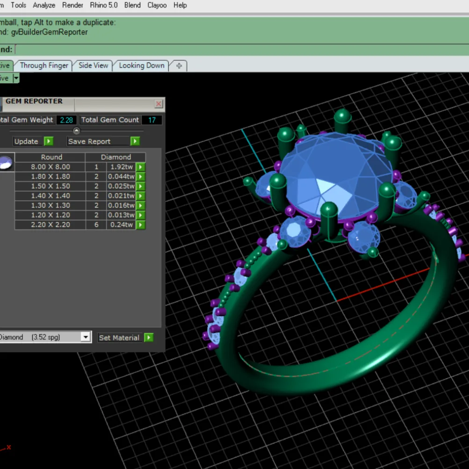Select the 1.20 X 1.20 size cell

[50, 215]
